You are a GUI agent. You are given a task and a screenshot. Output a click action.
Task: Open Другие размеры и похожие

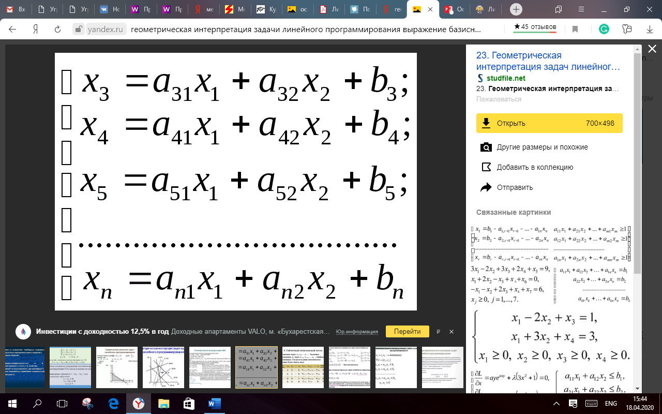(x=542, y=147)
